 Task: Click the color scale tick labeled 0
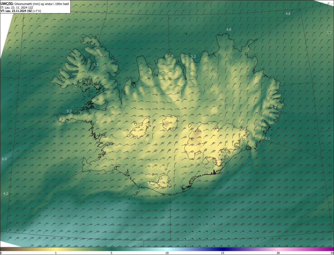click(1, 253)
